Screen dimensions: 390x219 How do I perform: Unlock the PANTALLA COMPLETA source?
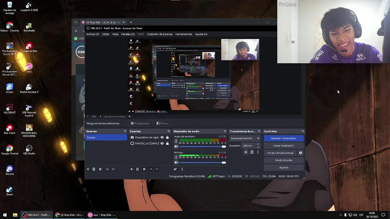click(167, 144)
